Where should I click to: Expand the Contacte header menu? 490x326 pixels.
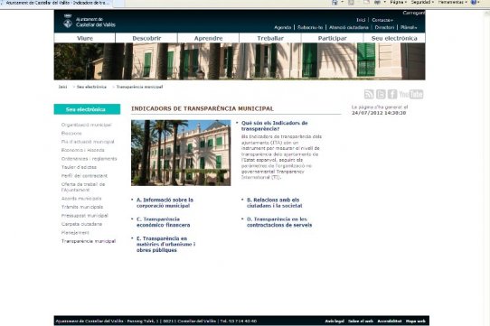click(382, 20)
